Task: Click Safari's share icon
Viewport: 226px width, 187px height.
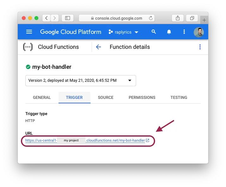Action: [178, 18]
